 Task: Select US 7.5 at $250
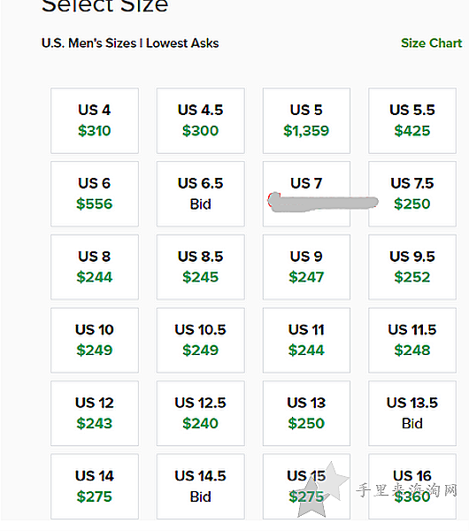(x=412, y=194)
